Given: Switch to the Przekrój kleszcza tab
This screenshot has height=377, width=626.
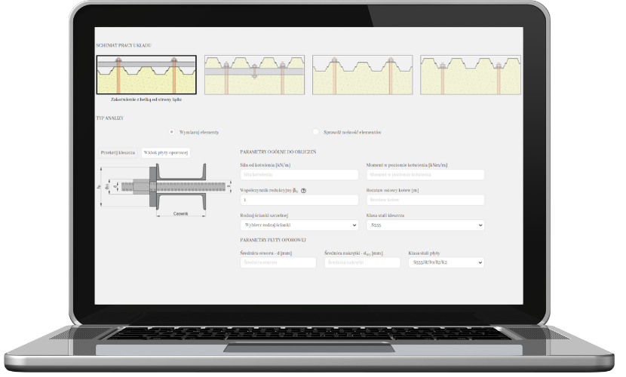Looking at the screenshot, I should 118,152.
